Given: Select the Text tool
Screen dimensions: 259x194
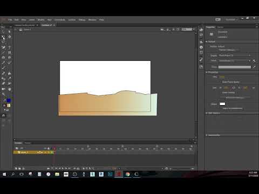Looking at the screenshot, I should click(10, 47).
